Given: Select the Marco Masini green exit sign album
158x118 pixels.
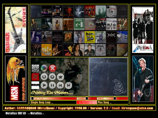Looking at the screenshot, I should 79,24.
